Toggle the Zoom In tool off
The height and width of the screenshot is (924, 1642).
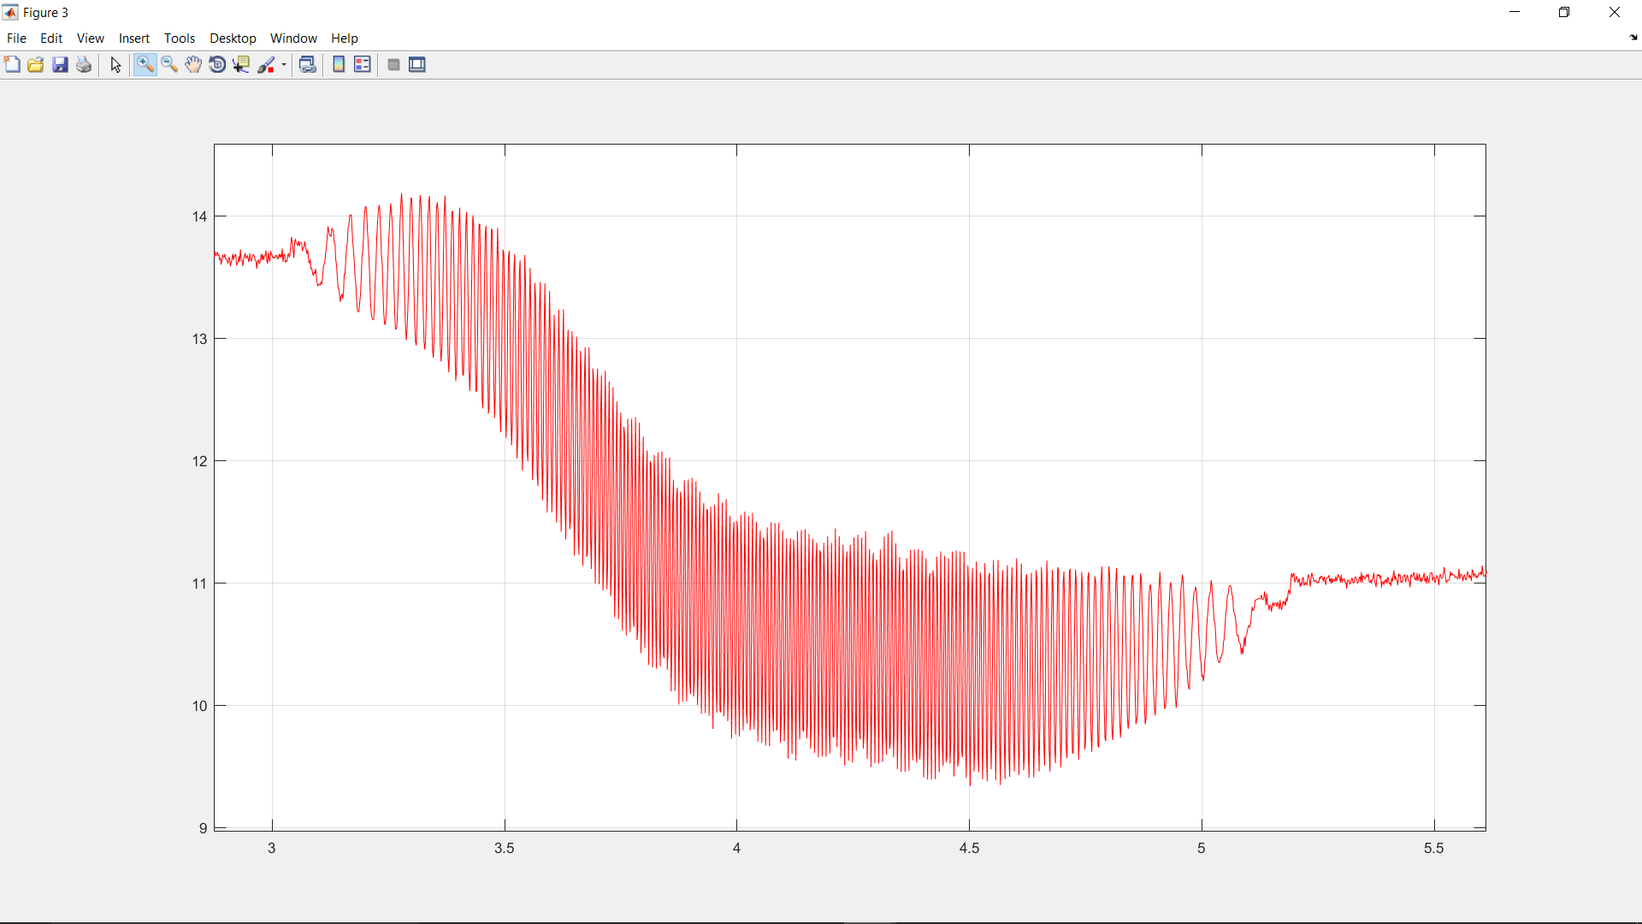pos(145,65)
